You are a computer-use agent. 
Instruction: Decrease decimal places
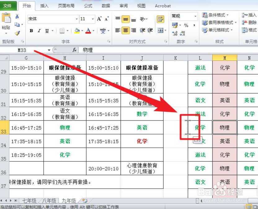(x=182, y=33)
